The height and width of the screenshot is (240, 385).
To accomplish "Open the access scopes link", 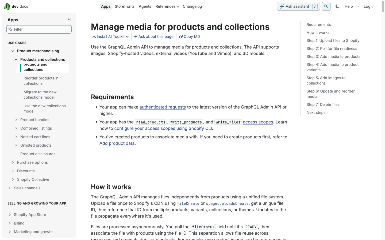I will pyautogui.click(x=258, y=122).
